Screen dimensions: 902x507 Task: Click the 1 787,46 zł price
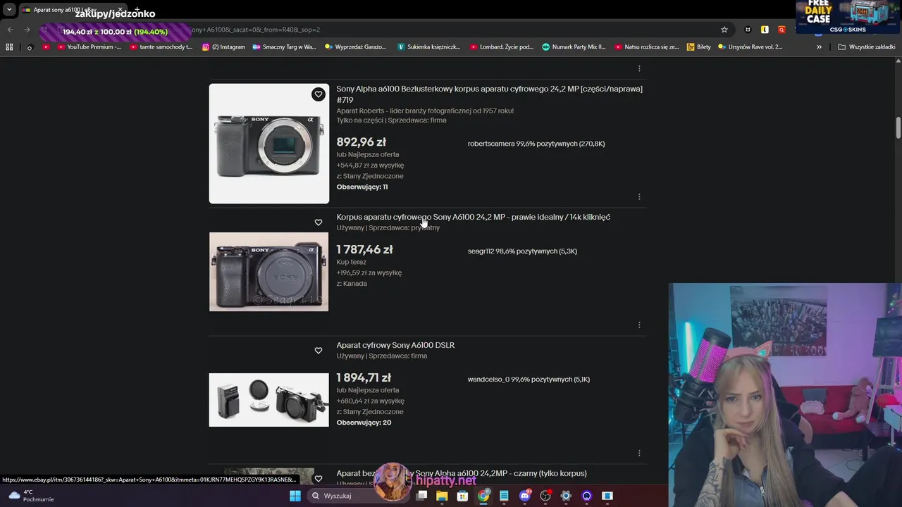[364, 249]
